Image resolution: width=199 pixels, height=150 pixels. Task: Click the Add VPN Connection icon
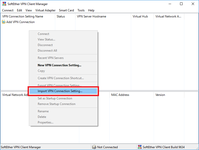pyautogui.click(x=4, y=22)
